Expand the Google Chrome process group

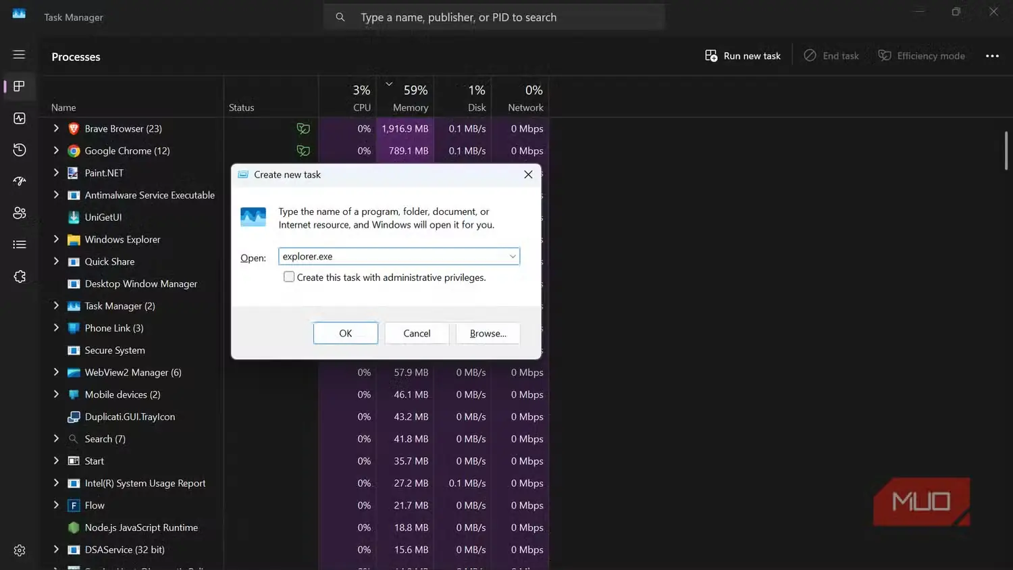(x=56, y=151)
